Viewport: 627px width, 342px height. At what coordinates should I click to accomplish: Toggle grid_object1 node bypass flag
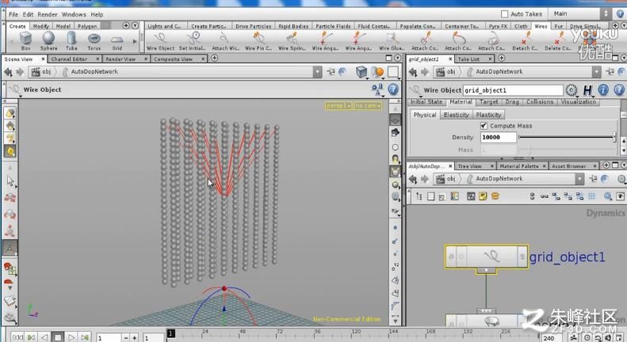(x=451, y=256)
